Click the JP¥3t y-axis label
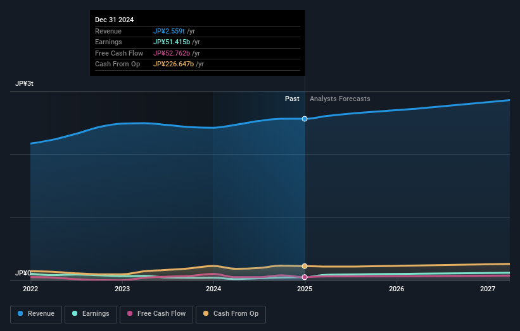This screenshot has width=520, height=331. [24, 83]
